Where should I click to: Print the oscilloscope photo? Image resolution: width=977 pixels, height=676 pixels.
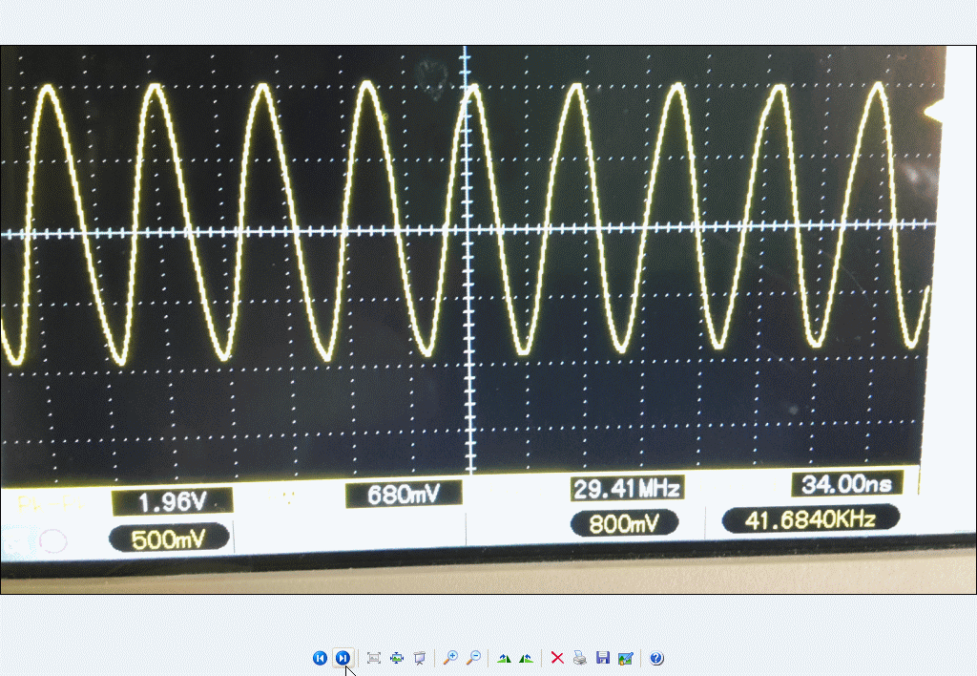(580, 658)
